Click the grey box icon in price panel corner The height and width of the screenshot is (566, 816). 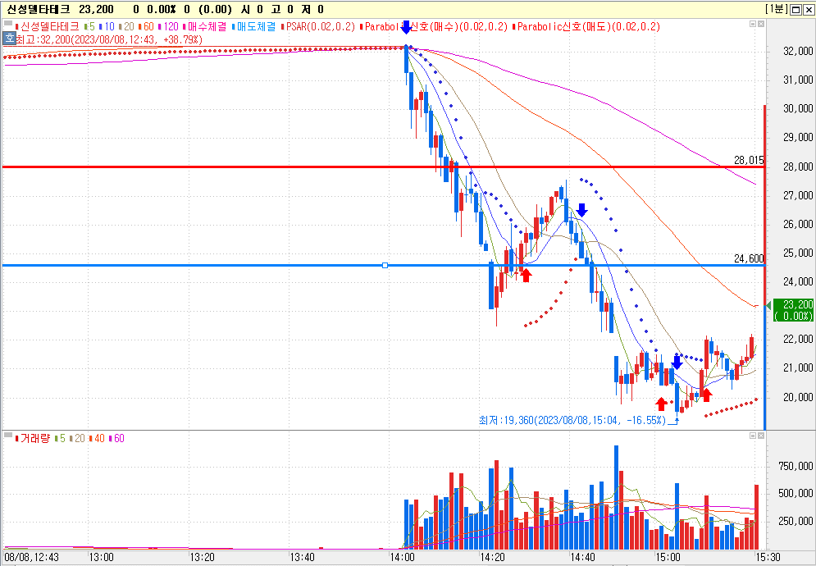(x=8, y=23)
